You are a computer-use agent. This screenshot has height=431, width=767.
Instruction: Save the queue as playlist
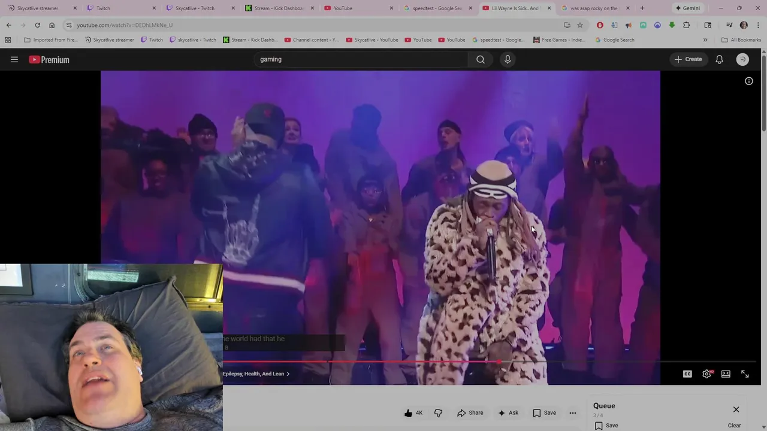coord(606,425)
